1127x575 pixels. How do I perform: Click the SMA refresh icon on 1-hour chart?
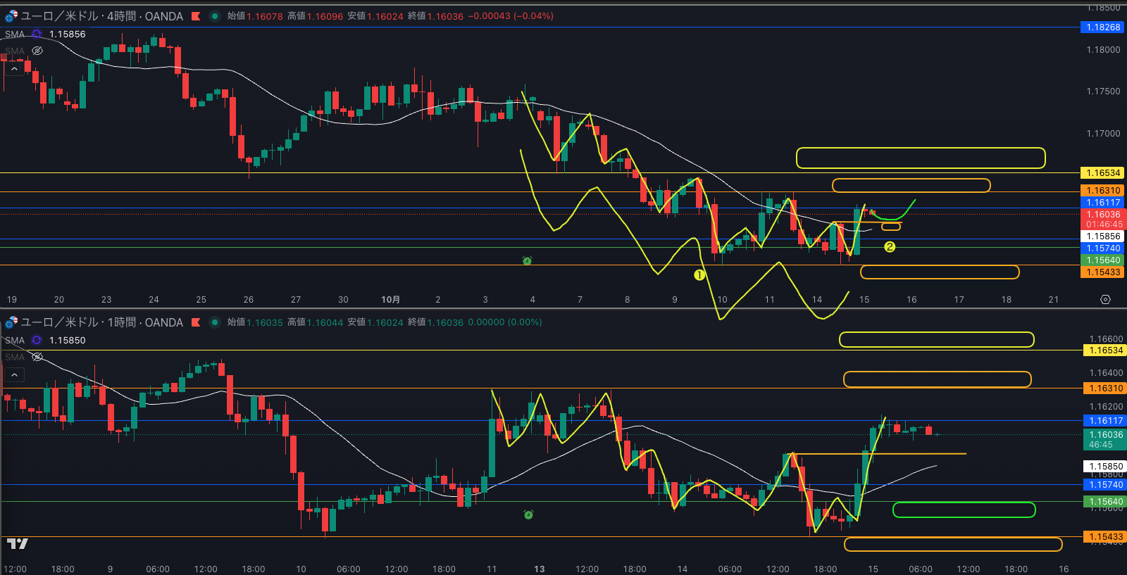[x=37, y=340]
